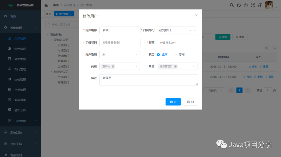Click the help question mark icon

(246, 5)
